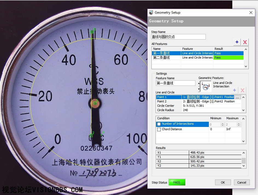Select the 第二条直线 feature row
The image size is (258, 195).
pyautogui.click(x=162, y=58)
